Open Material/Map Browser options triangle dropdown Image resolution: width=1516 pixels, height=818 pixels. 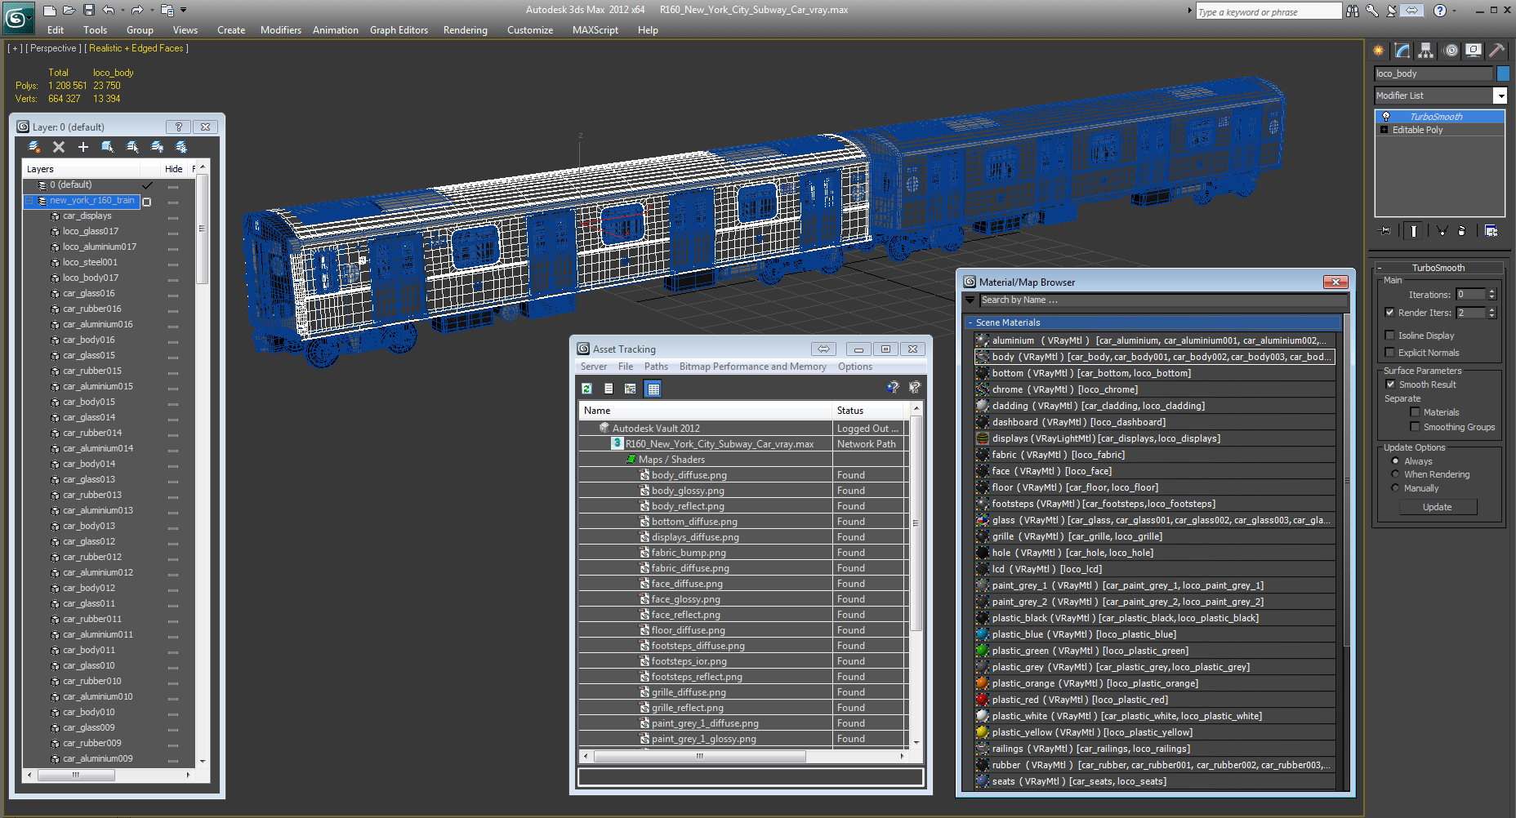[970, 300]
